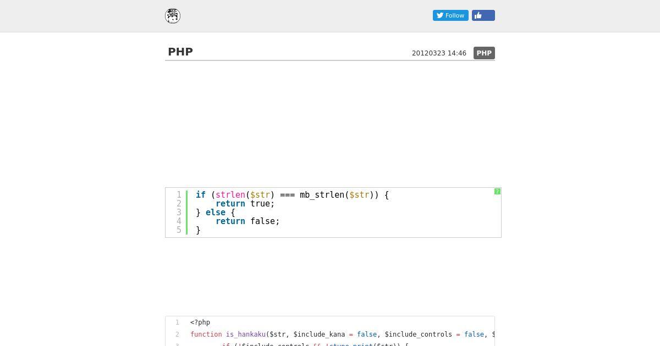
Task: Click the 'else' keyword in code
Action: click(x=216, y=213)
